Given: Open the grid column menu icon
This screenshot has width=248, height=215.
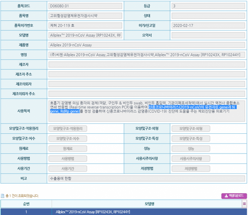Looking at the screenshot, I should (x=244, y=203).
